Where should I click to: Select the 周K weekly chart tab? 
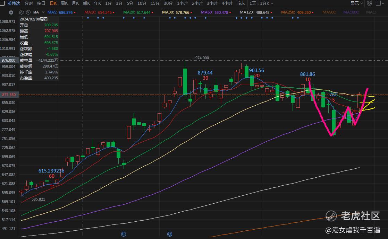tap(64, 3)
